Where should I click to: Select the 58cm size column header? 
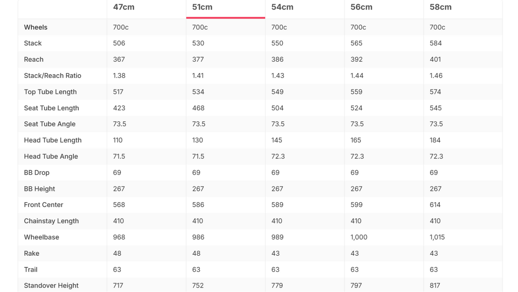(441, 7)
